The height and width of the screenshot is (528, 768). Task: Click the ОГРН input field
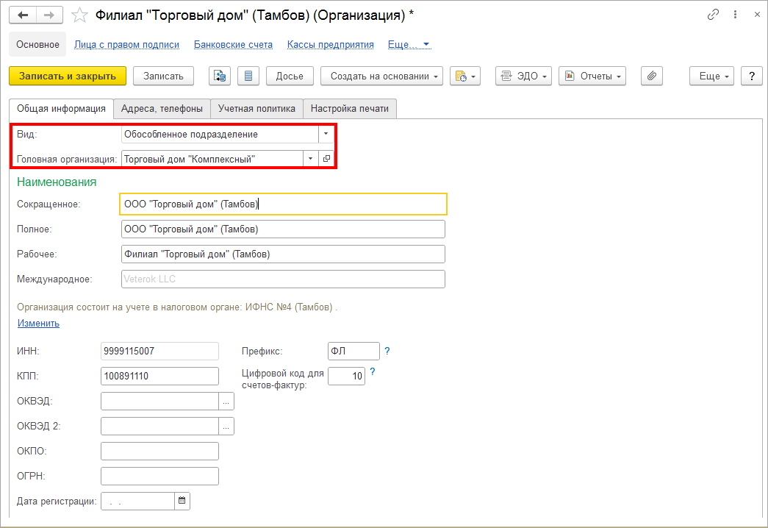pos(159,476)
